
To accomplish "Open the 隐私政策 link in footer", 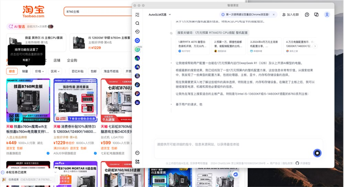I will pyautogui.click(x=287, y=163).
